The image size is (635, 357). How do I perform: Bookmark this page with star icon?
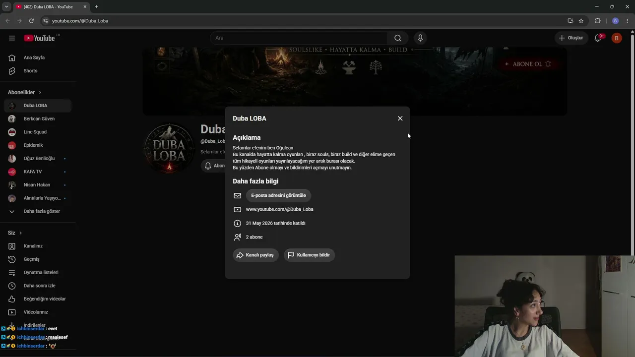tap(581, 21)
